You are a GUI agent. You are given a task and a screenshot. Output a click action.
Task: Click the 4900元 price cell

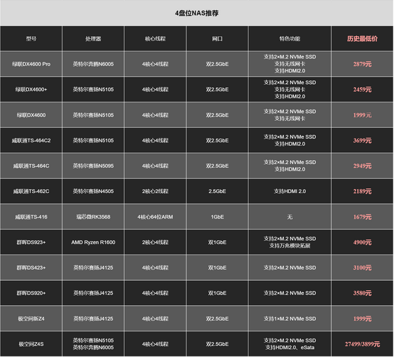pos(362,242)
